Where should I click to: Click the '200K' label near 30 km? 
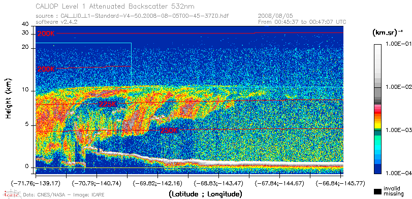pos(46,34)
